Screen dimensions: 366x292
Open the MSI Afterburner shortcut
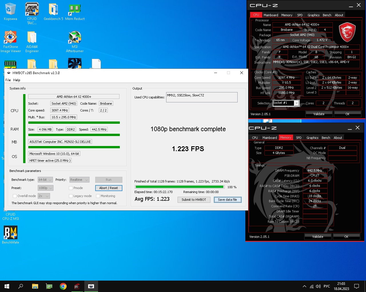[x=75, y=42]
